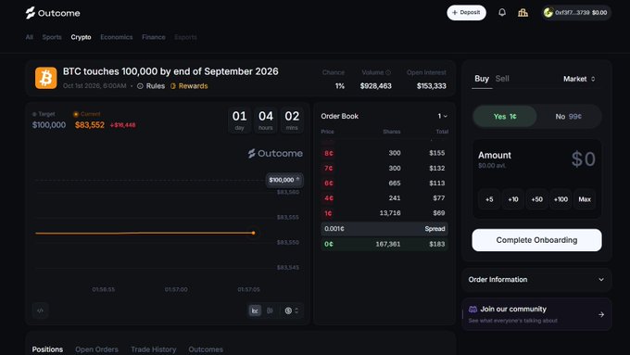Screen dimensions: 630x355
Task: Open the All category
Action: click(x=30, y=37)
